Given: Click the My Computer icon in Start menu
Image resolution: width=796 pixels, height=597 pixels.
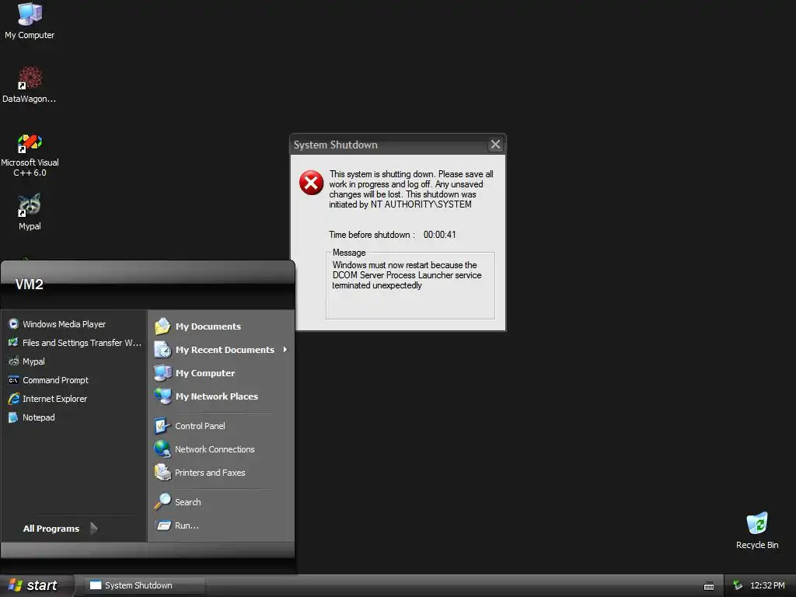Looking at the screenshot, I should 162,372.
